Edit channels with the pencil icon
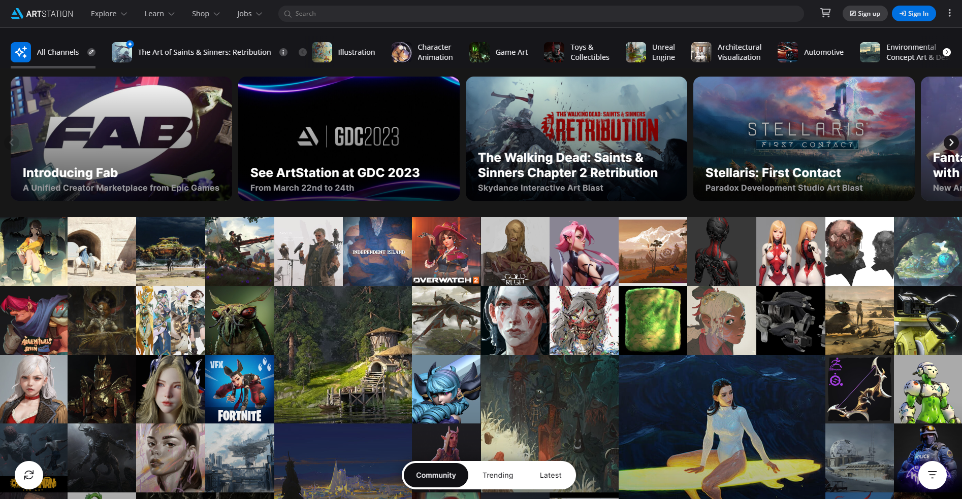Screen dimensions: 962x499 pyautogui.click(x=91, y=52)
